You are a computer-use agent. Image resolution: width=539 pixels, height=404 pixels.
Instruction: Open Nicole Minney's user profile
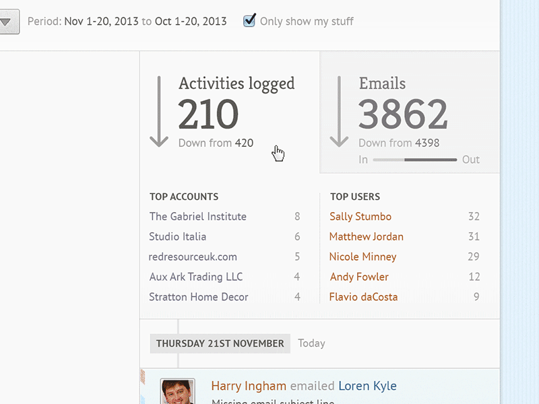[x=362, y=257]
